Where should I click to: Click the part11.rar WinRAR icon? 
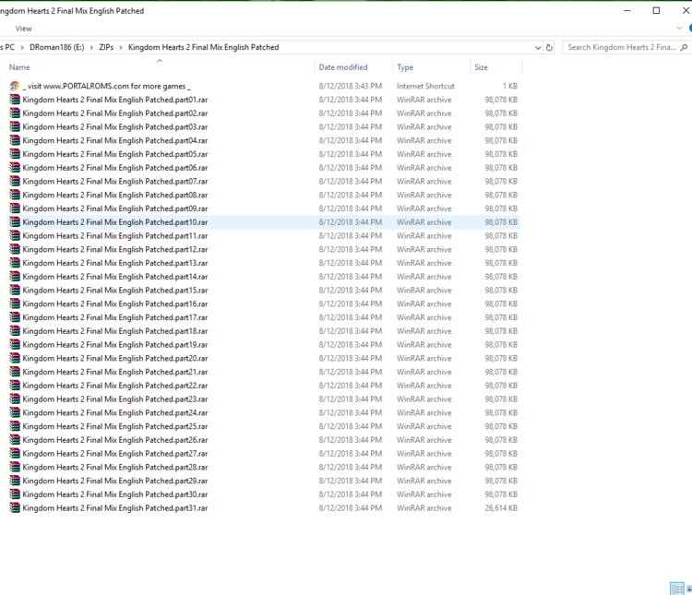point(15,236)
